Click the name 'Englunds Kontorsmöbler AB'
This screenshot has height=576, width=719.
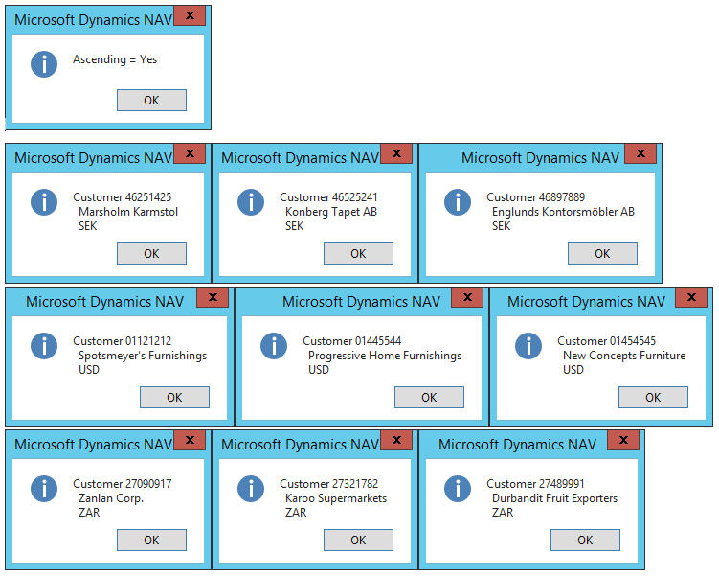(563, 212)
